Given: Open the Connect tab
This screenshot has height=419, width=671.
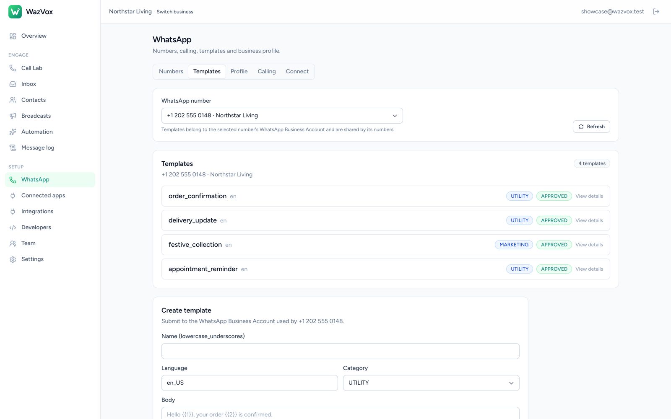Looking at the screenshot, I should [x=297, y=72].
